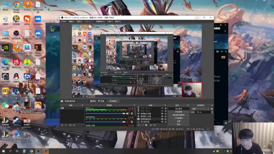Add a new scene with plus icon

pos(62,125)
